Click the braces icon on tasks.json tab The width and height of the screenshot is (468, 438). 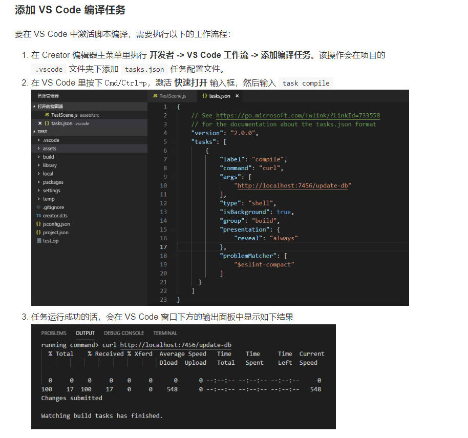(204, 96)
